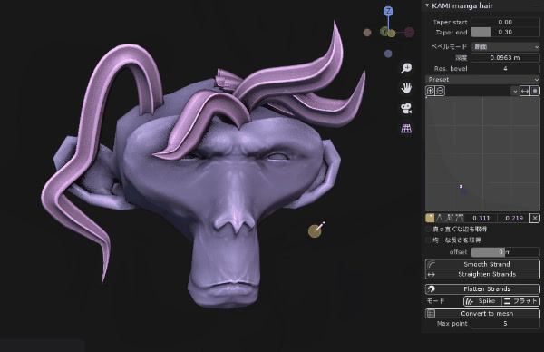Click the blue Z axis gizmo
This screenshot has height=352, width=544.
click(388, 11)
